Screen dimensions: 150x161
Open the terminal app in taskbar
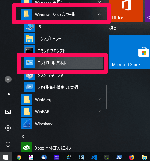(x=107, y=157)
